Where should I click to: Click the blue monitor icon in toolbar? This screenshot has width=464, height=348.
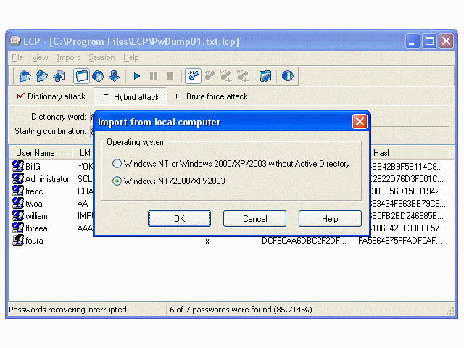265,76
